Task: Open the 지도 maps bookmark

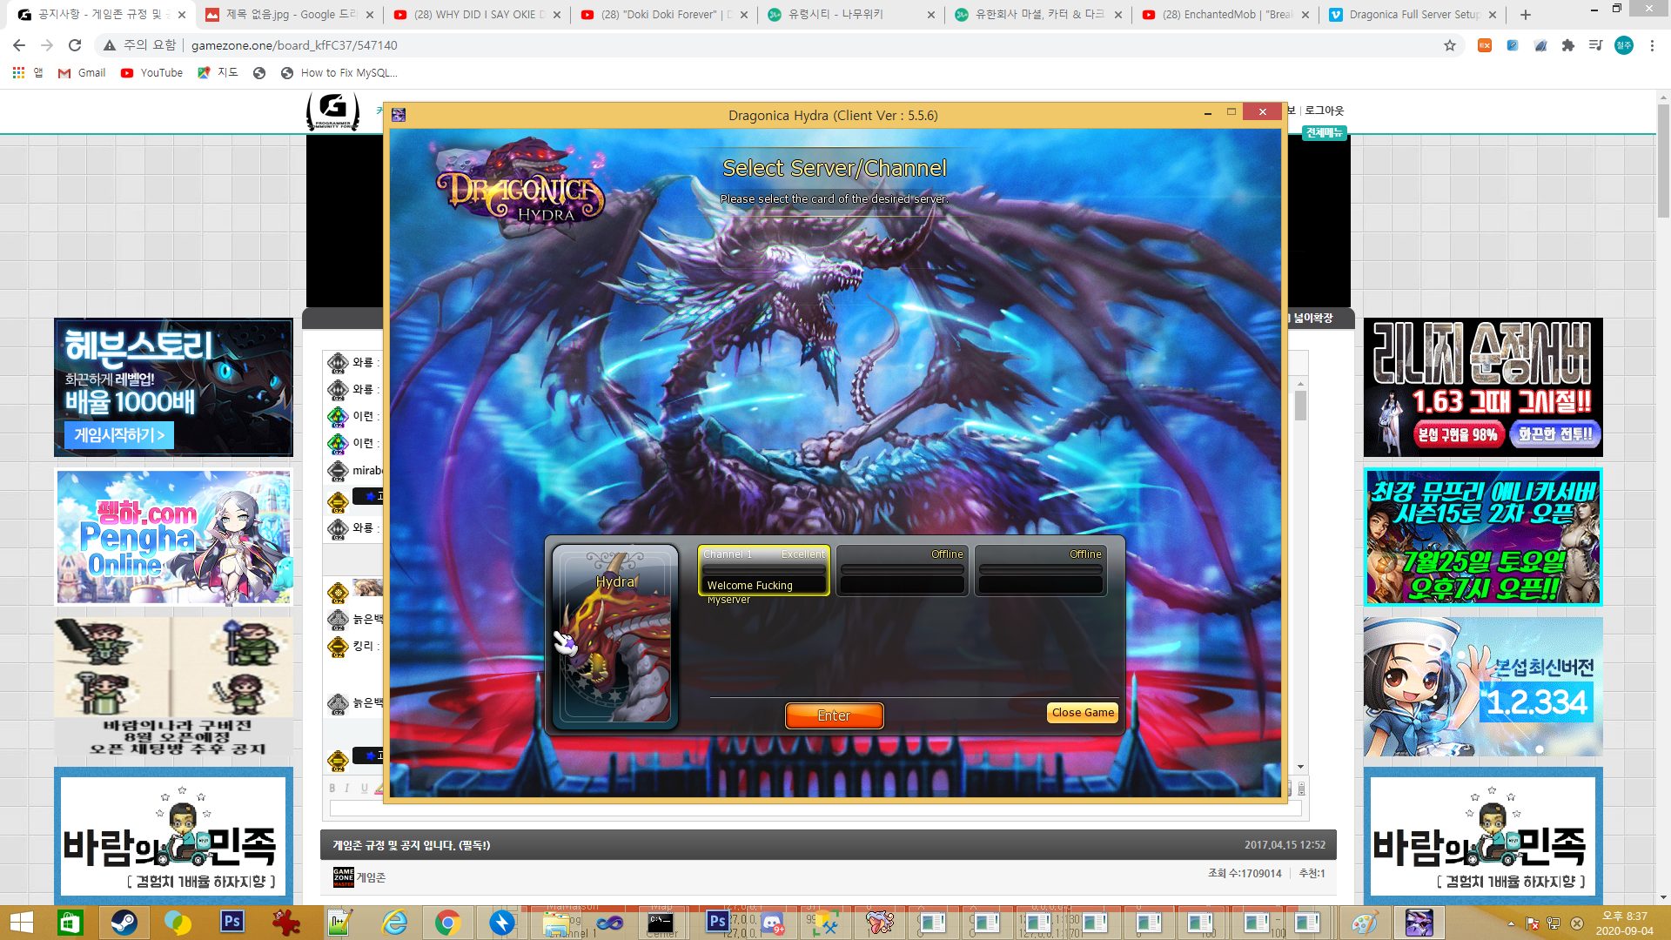Action: pyautogui.click(x=218, y=73)
